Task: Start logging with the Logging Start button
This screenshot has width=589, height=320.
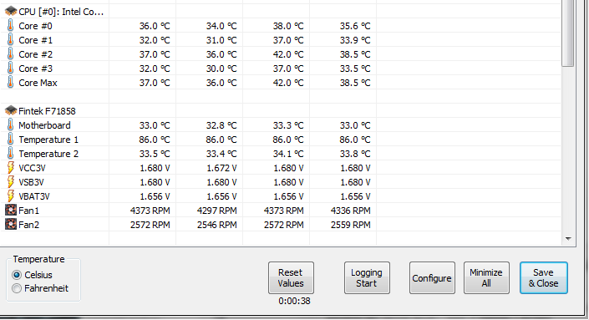Action: point(367,278)
